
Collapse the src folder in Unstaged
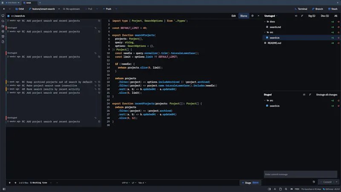(265, 32)
